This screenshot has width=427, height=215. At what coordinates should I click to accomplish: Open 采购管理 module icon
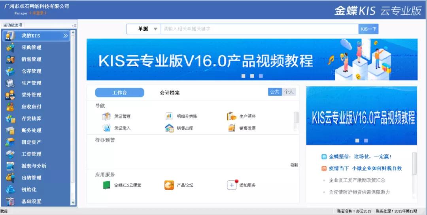10,47
